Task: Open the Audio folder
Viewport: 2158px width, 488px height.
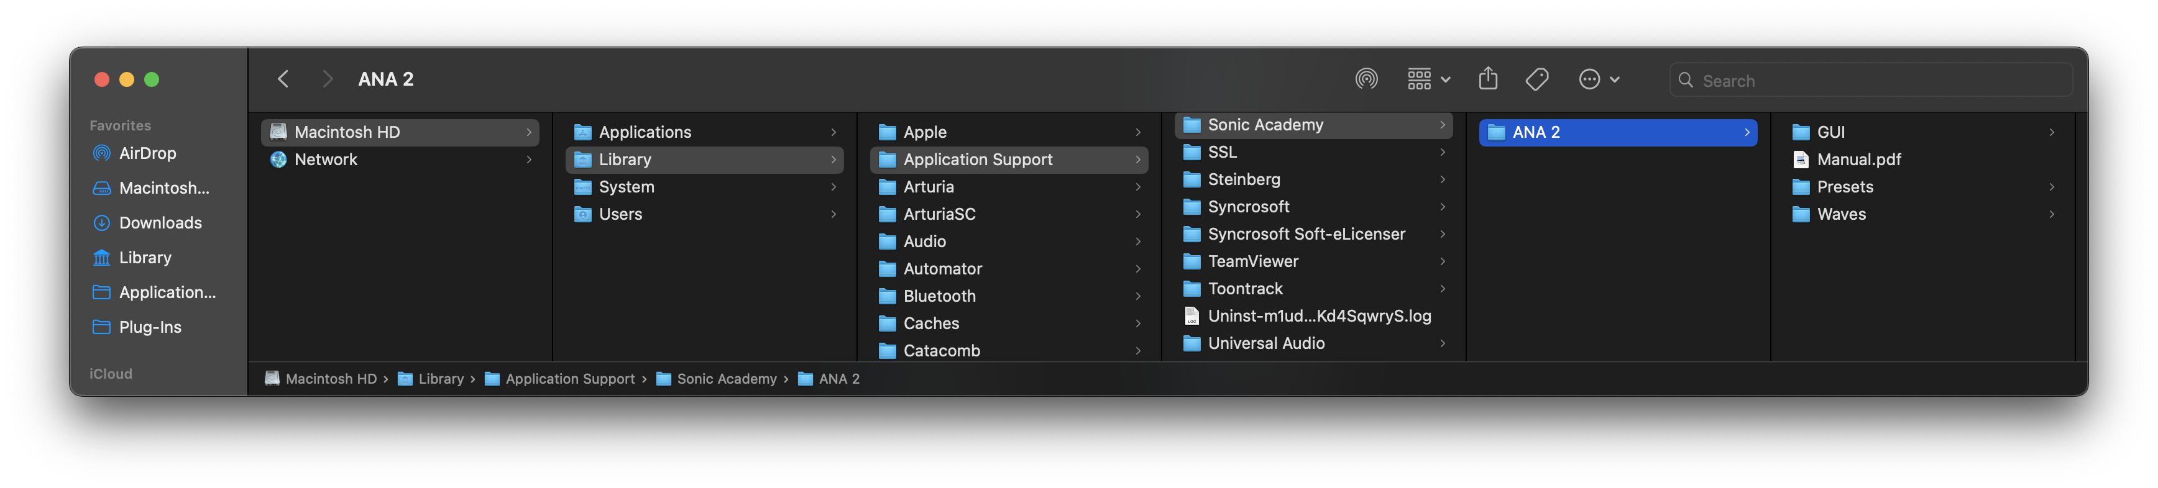Action: click(1009, 242)
